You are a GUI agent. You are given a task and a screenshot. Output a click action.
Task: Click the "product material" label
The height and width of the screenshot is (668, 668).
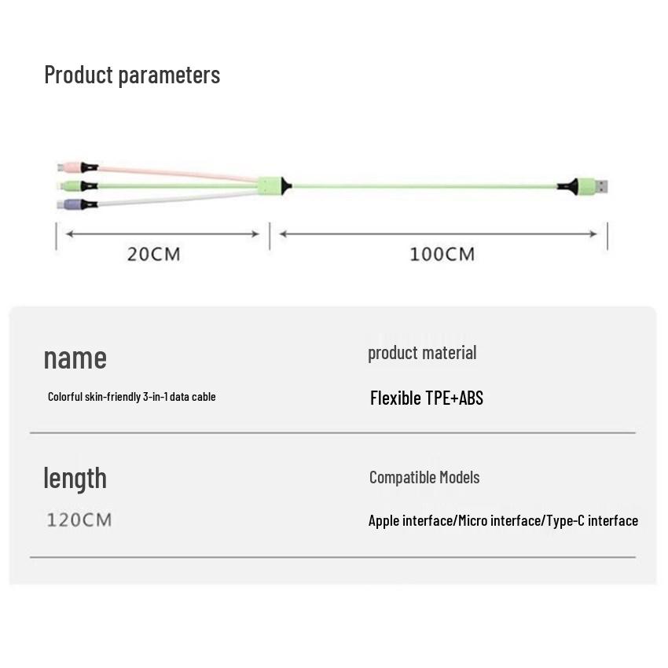pyautogui.click(x=422, y=353)
